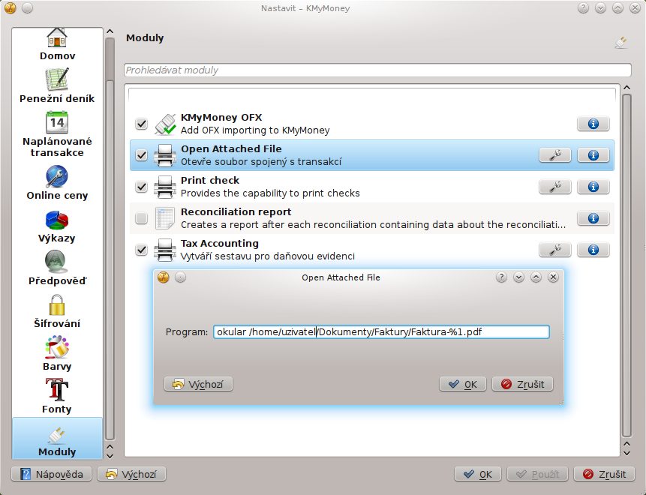Screen dimensions: 646x495
Task: Click the Tax Accounting plugin title
Action: coord(220,244)
